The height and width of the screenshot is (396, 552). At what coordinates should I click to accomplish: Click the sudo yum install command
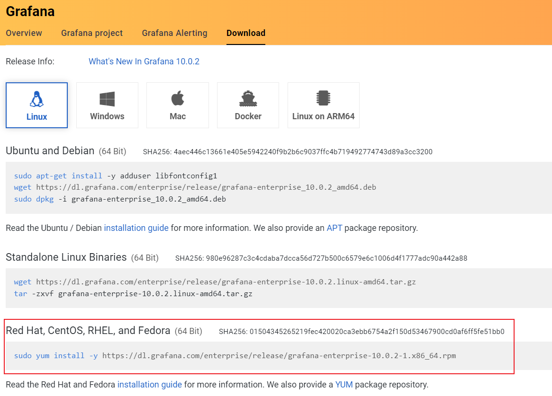[x=235, y=355]
